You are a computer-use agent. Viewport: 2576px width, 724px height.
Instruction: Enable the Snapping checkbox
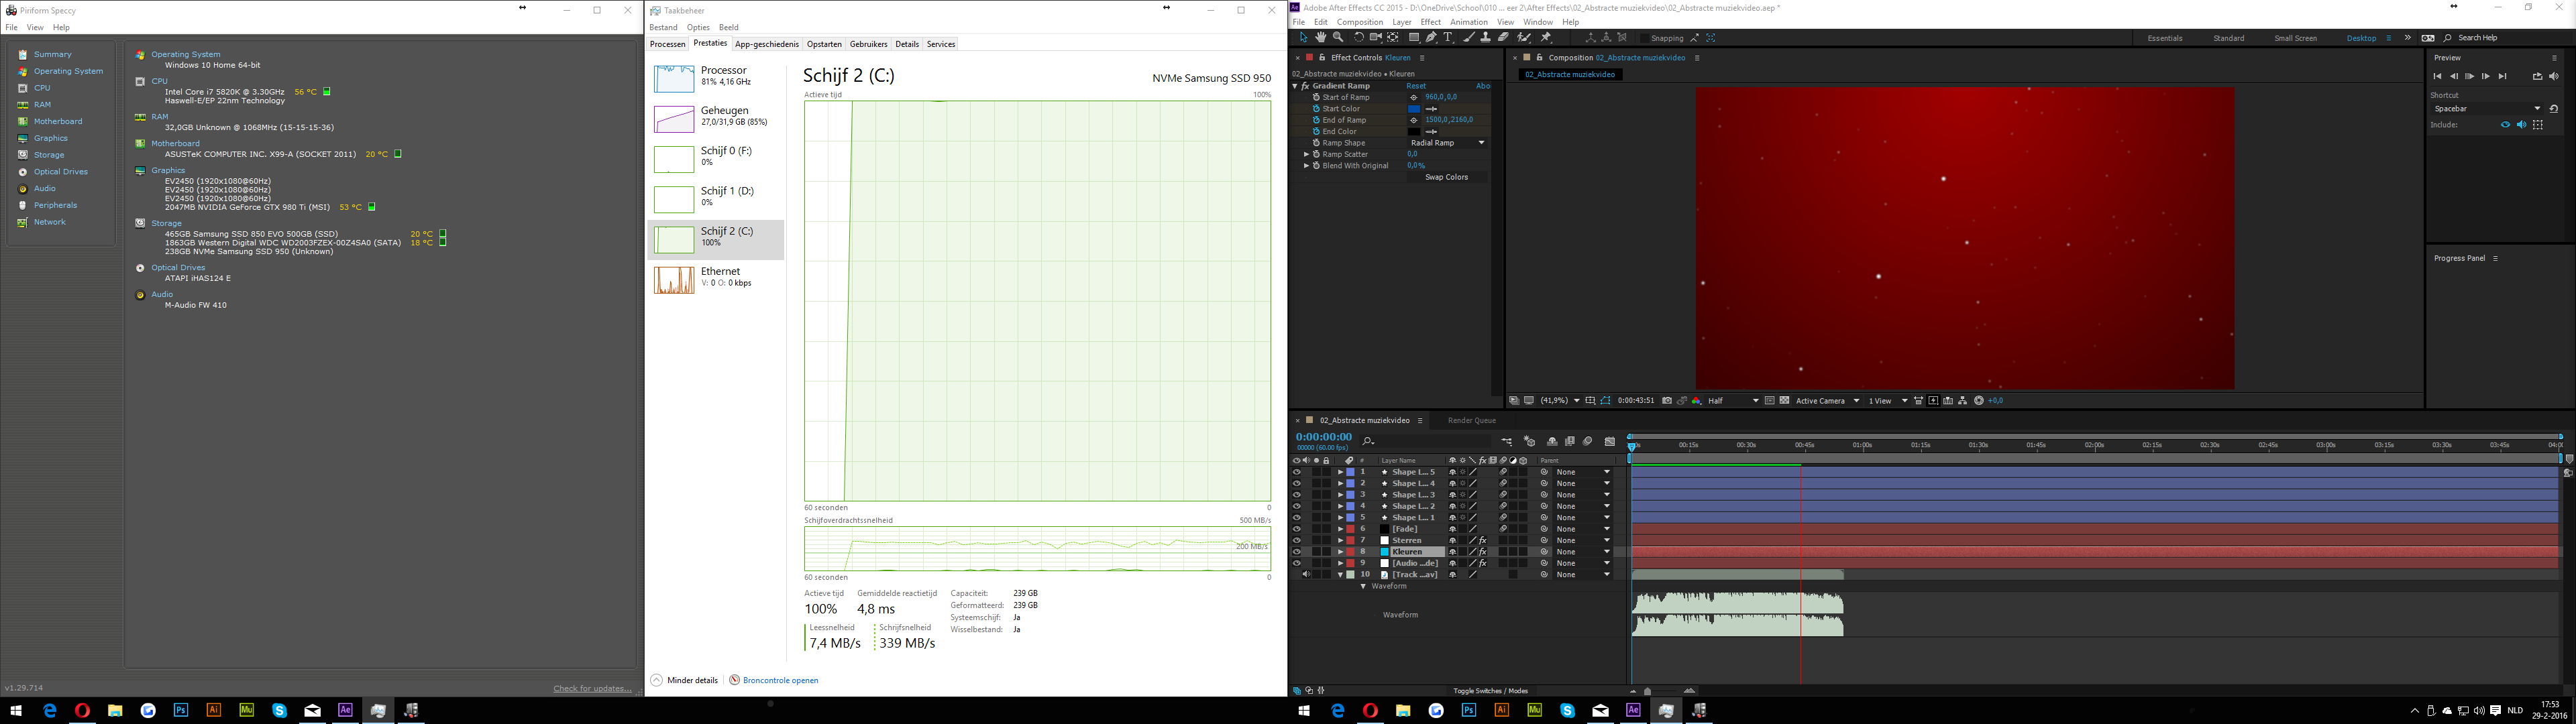tap(1645, 38)
